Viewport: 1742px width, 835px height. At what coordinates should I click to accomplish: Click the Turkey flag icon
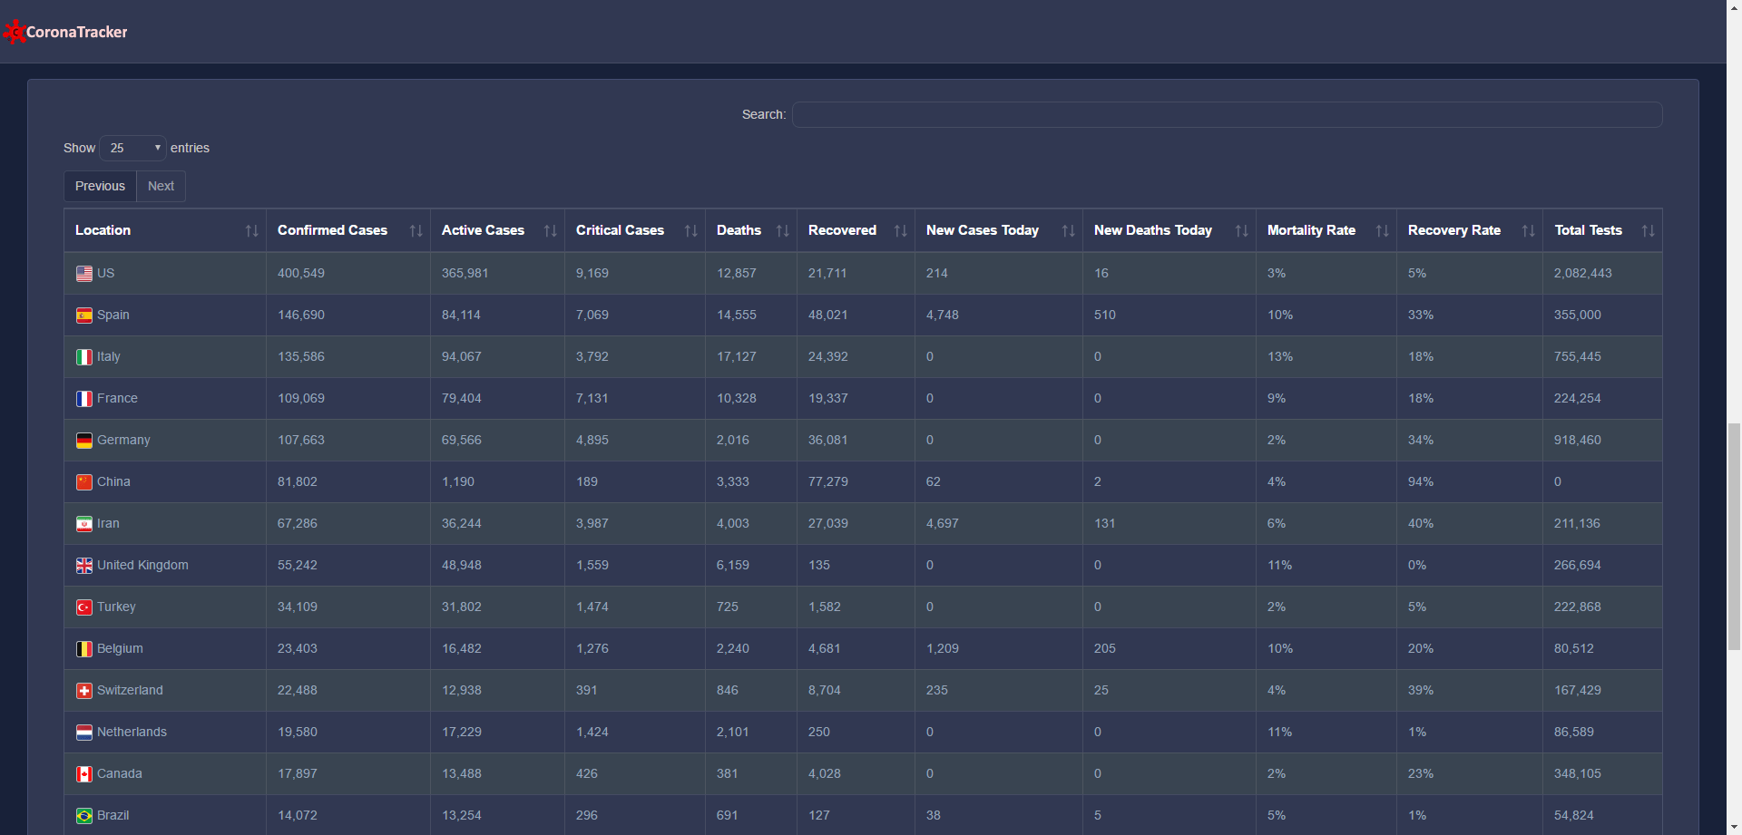84,607
